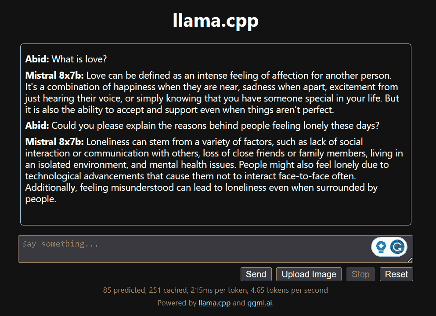Viewport: 436px width, 316px height.
Task: Click the first "Mistral 8x7b:" name label
Action: (54, 76)
